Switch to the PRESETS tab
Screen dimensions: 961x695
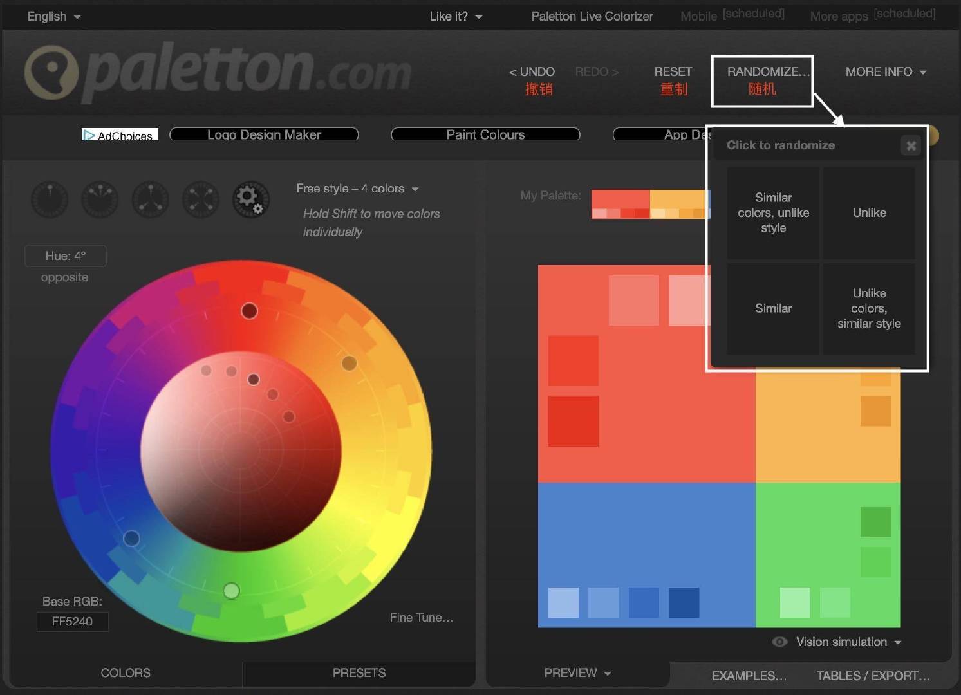click(359, 672)
